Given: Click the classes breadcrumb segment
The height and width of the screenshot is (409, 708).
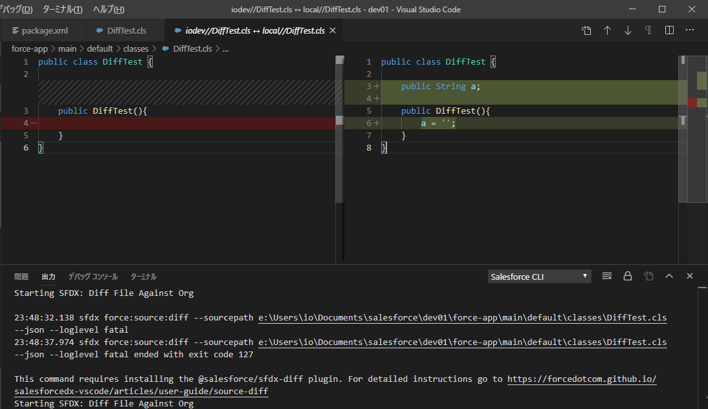Looking at the screenshot, I should pos(135,48).
